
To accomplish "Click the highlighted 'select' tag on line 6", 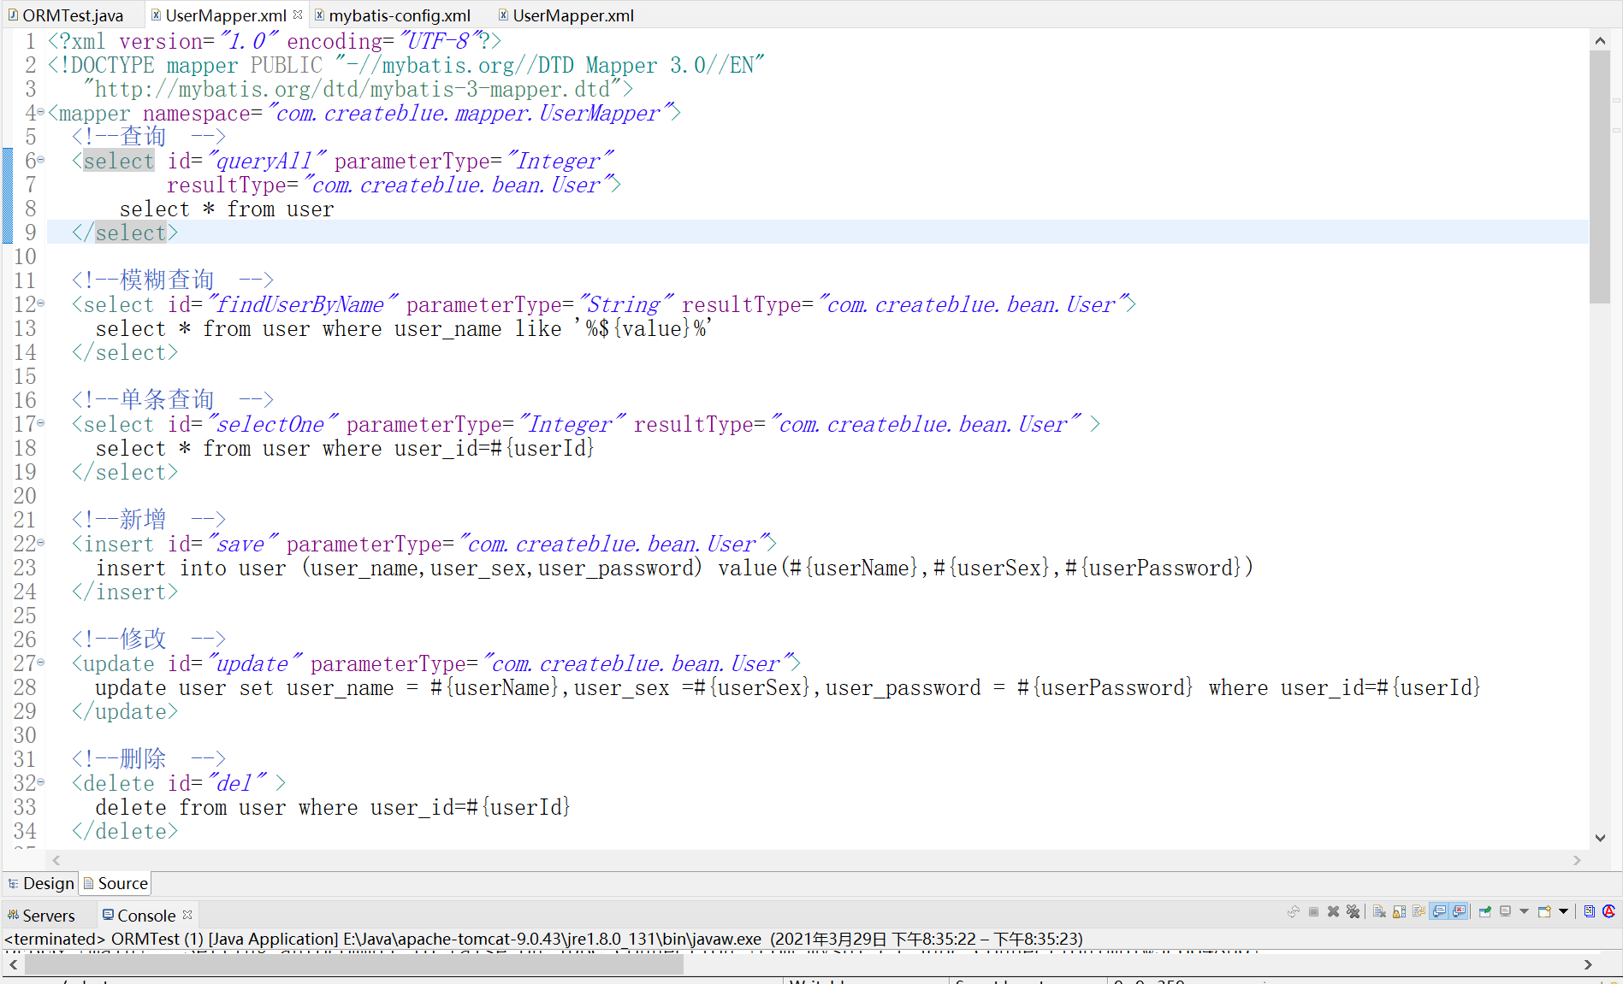I will tap(118, 161).
